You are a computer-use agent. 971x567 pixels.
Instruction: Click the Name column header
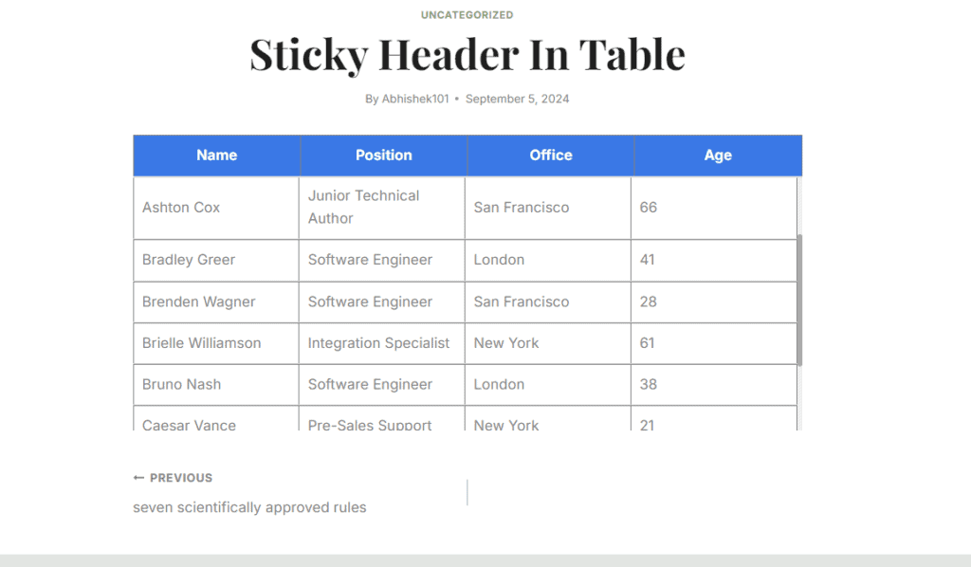[x=217, y=155]
